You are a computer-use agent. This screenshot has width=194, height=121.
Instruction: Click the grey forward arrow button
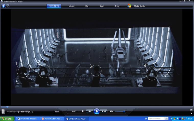click(8, 6)
